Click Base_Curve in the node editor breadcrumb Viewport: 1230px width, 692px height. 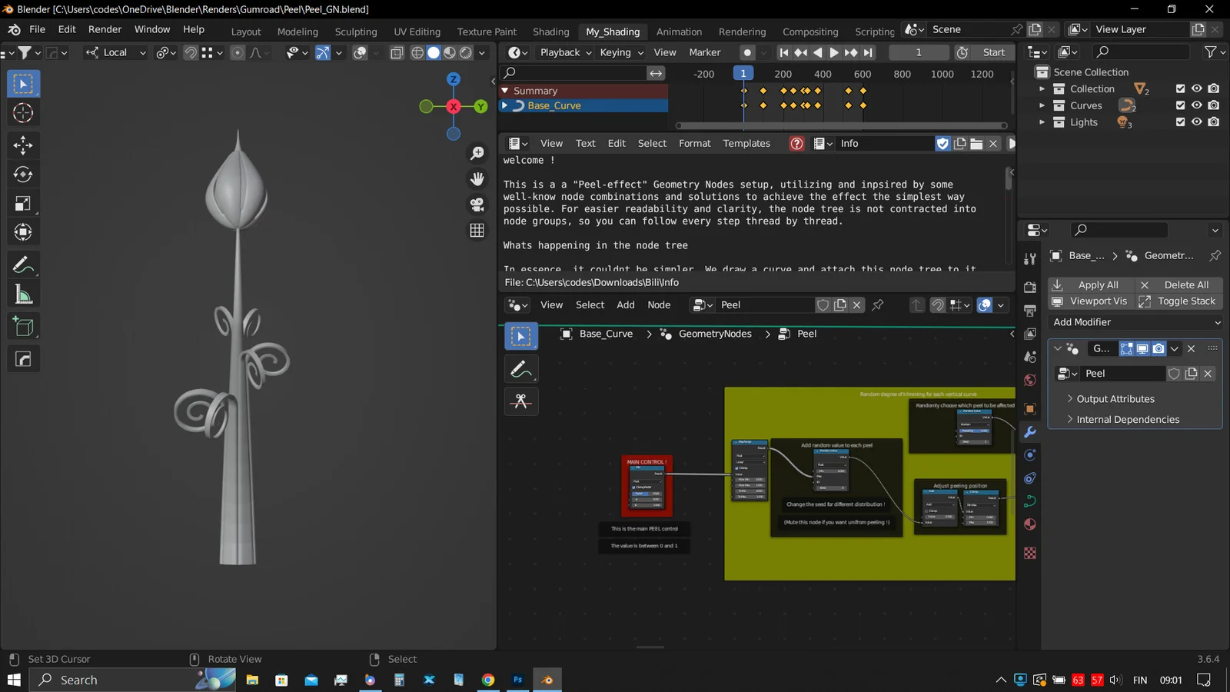point(606,334)
